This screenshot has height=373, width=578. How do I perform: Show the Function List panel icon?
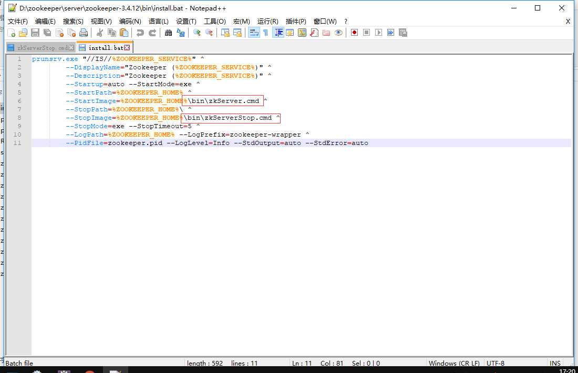coord(314,33)
